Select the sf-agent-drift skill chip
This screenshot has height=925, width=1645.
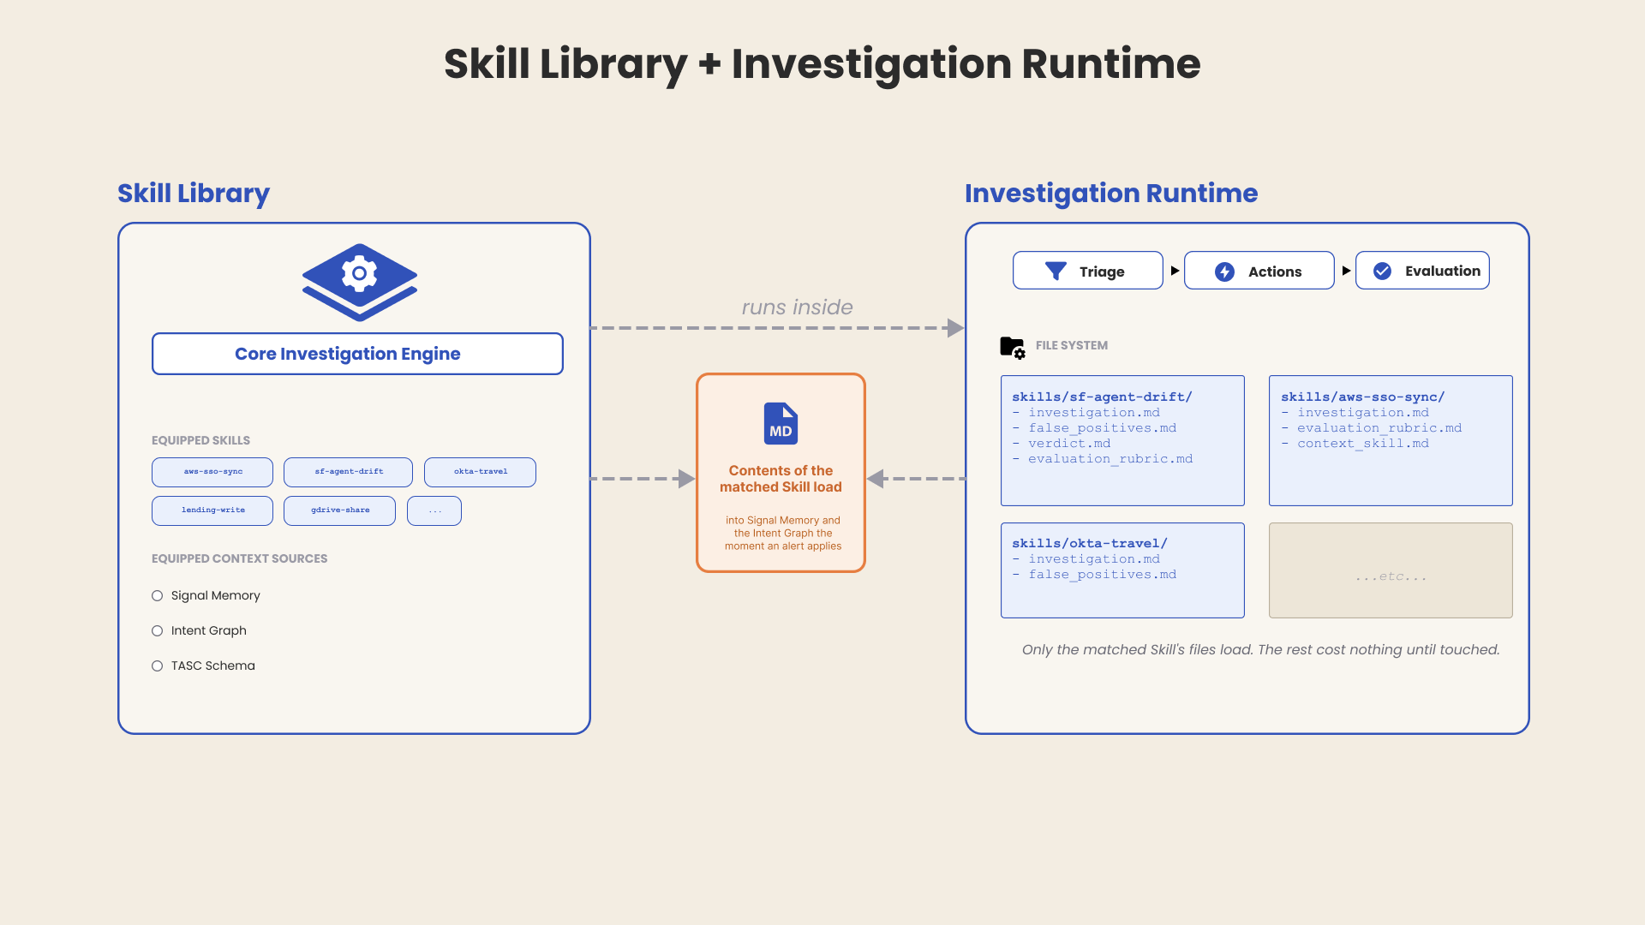[348, 472]
